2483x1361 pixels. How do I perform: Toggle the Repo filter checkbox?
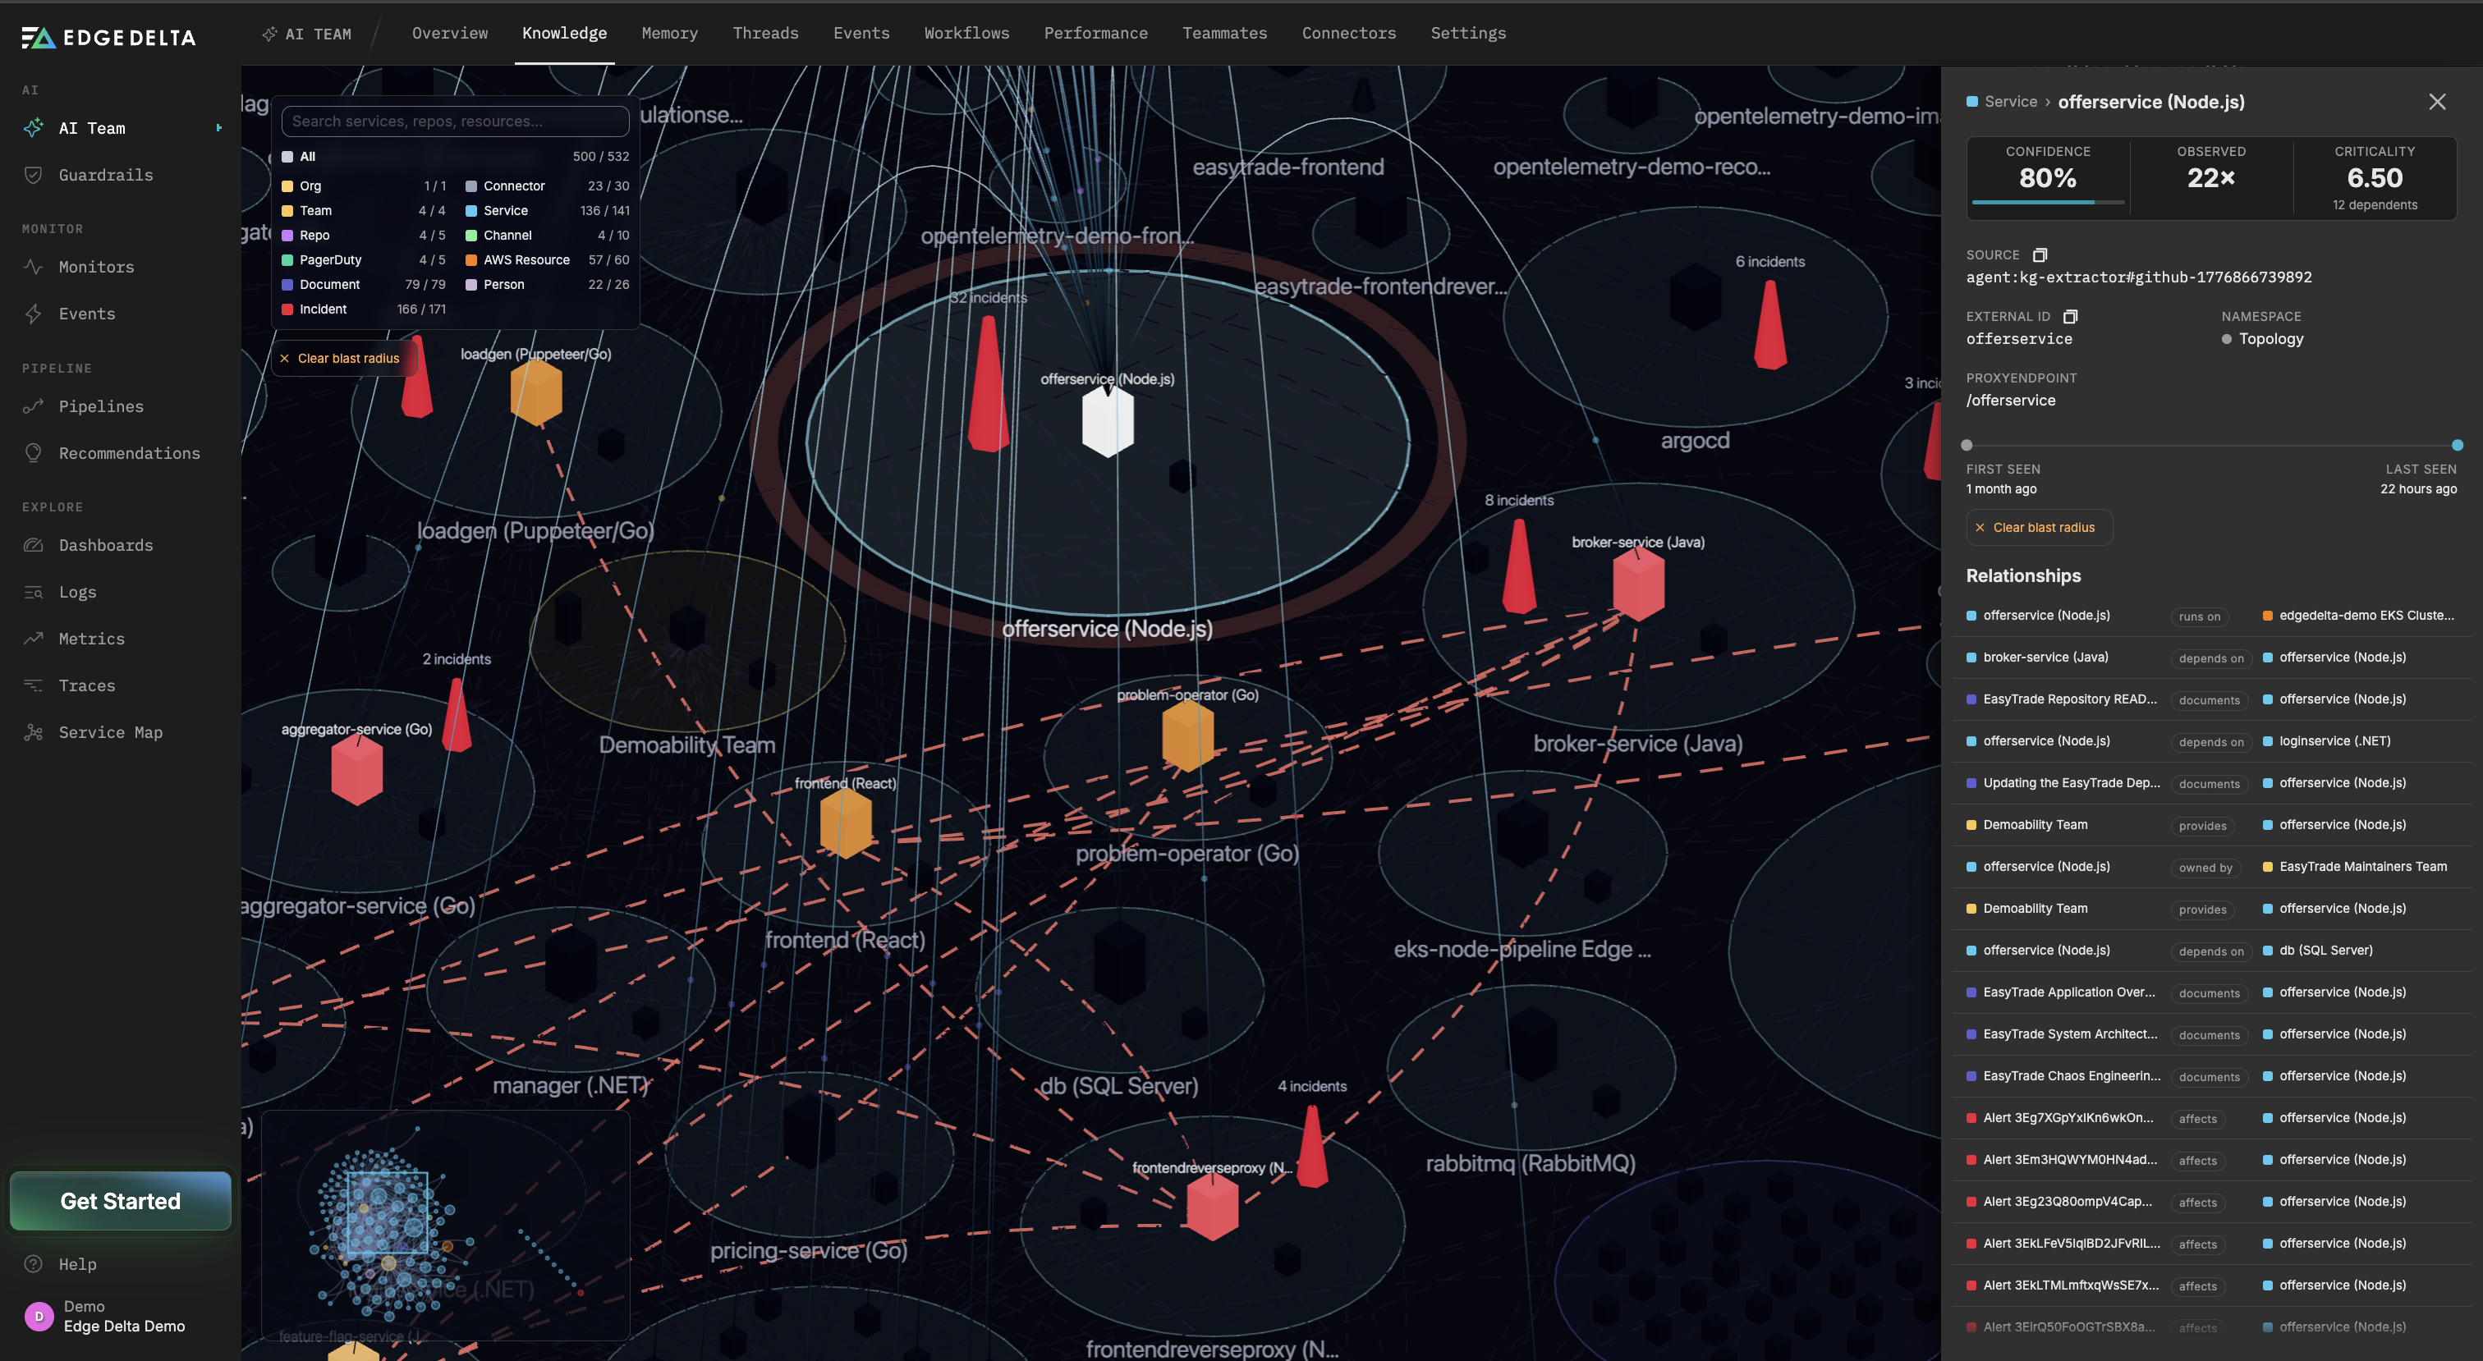click(287, 236)
